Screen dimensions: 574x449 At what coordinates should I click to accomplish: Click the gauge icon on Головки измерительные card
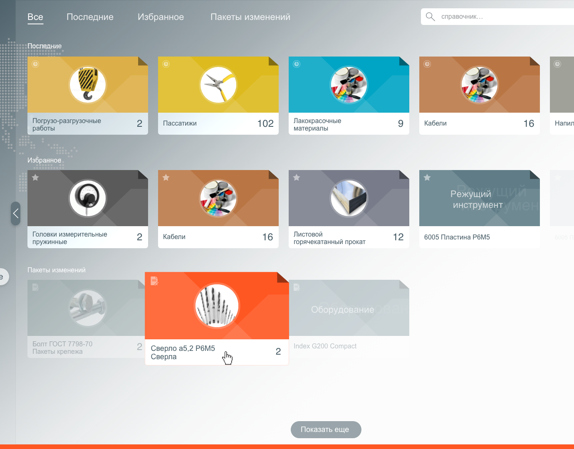tap(88, 198)
